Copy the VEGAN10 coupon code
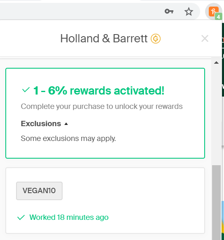Viewport: 224px width, 240px height. (39, 191)
